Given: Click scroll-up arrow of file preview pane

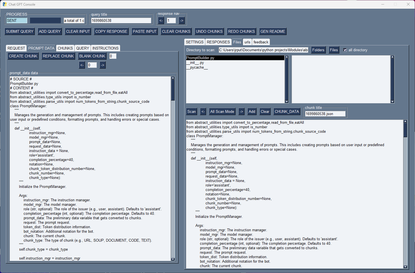Looking at the screenshot, I should tap(405, 122).
